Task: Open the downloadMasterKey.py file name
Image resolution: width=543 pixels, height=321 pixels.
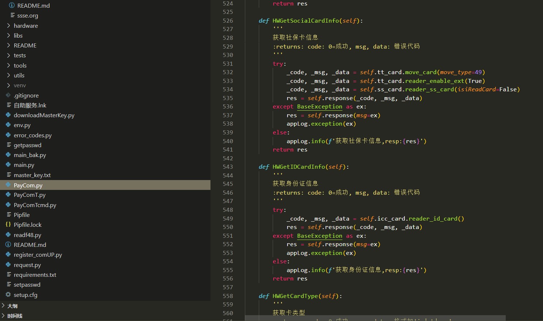Action: point(44,115)
